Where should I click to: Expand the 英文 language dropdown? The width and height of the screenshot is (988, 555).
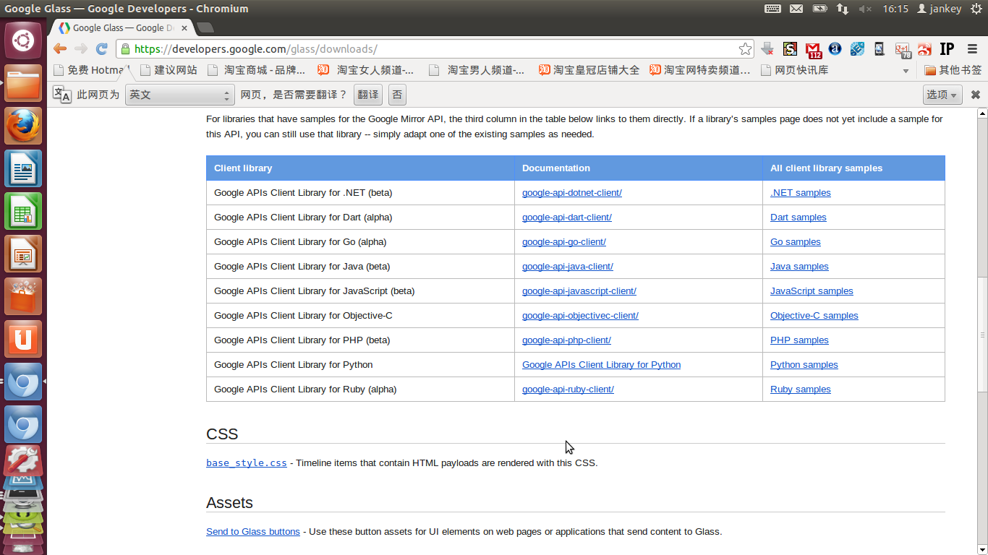click(179, 95)
